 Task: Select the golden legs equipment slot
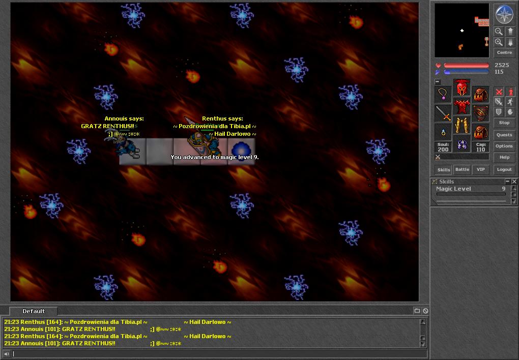[462, 126]
